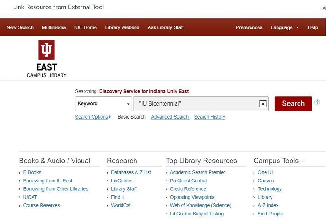
Task: Open Library Website from the top bar
Action: point(122,27)
